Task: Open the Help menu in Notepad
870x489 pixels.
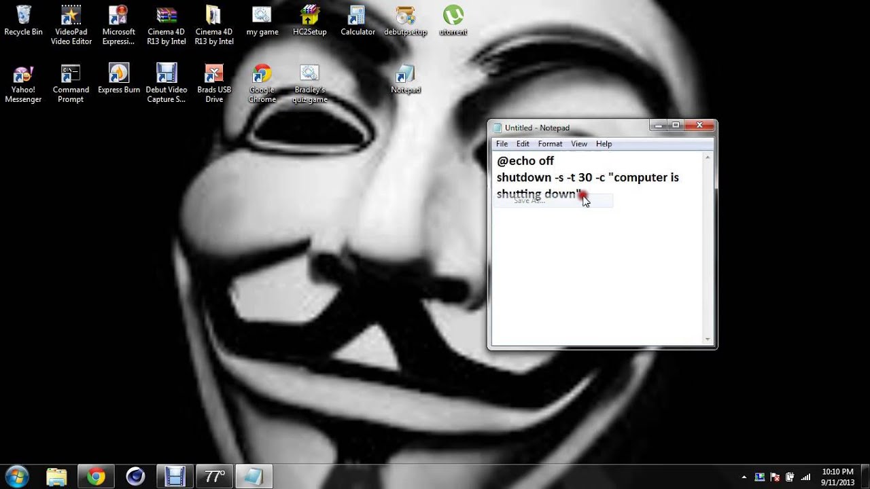Action: [x=604, y=144]
